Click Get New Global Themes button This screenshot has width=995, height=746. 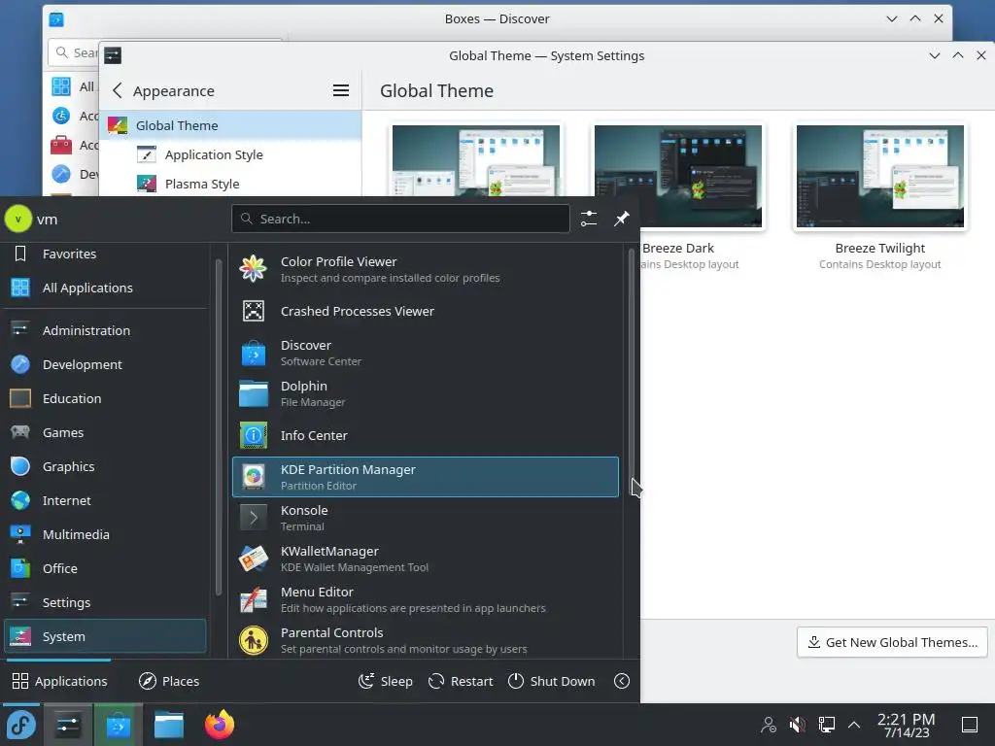click(x=892, y=643)
